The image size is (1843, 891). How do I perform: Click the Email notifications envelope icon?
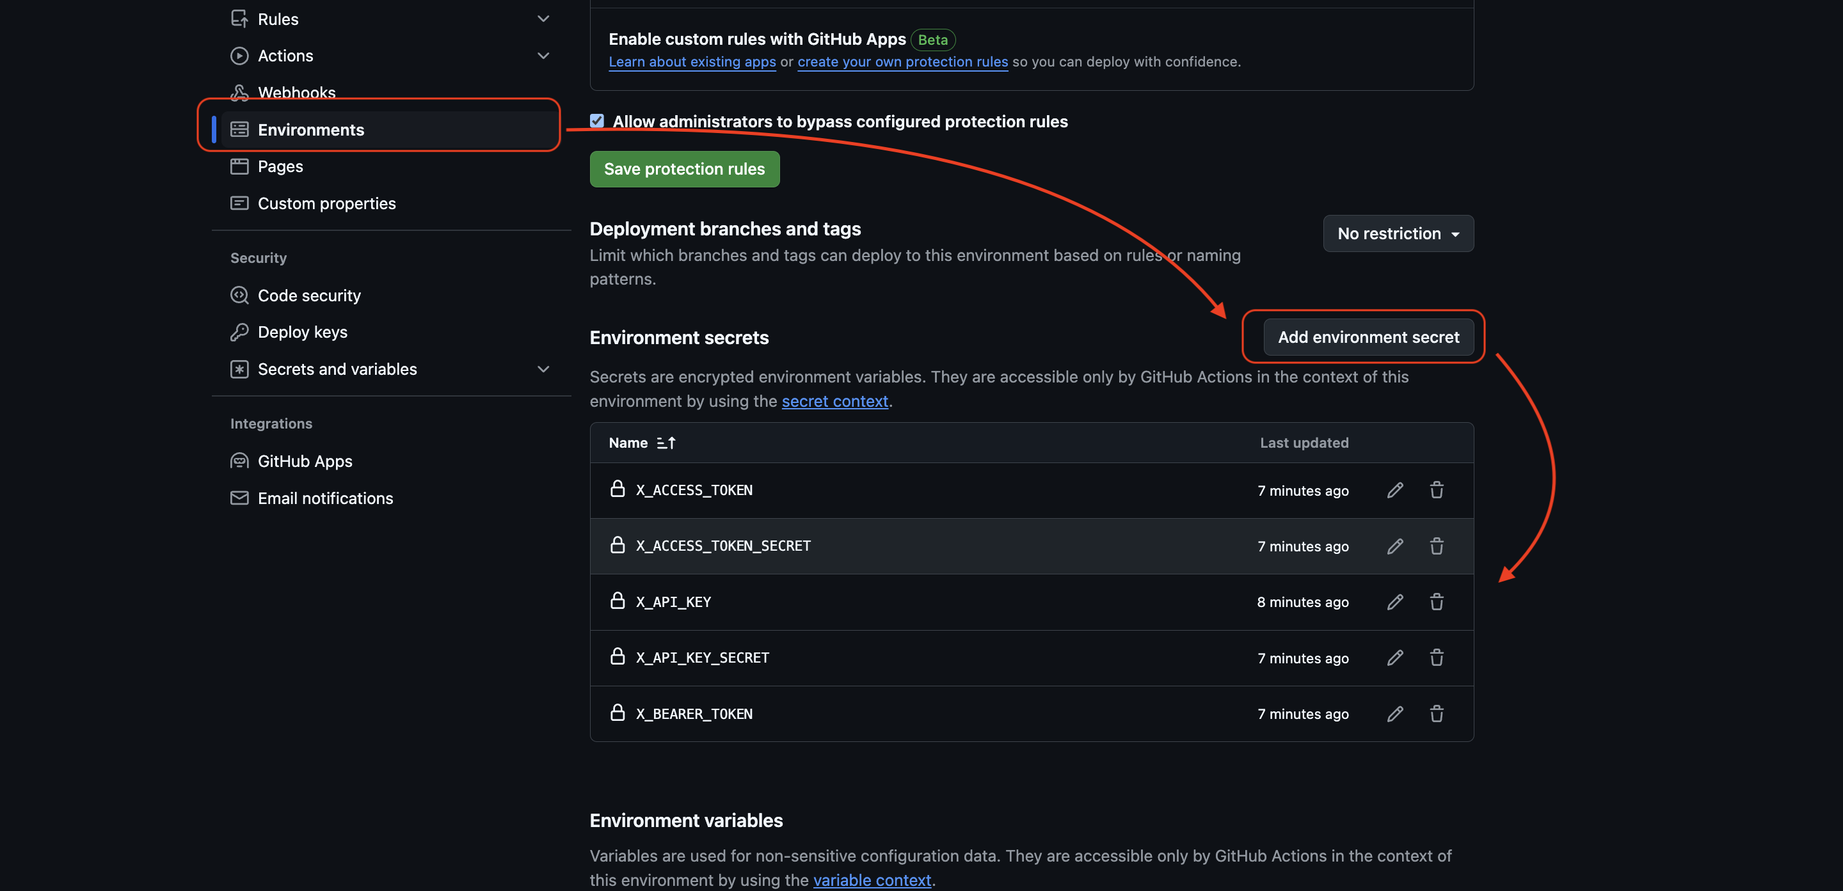tap(241, 498)
